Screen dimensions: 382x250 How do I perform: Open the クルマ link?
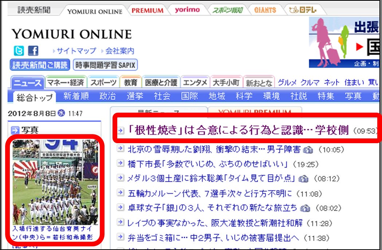(310, 83)
